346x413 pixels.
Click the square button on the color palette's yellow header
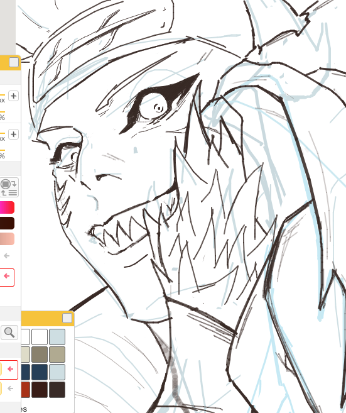click(x=67, y=318)
